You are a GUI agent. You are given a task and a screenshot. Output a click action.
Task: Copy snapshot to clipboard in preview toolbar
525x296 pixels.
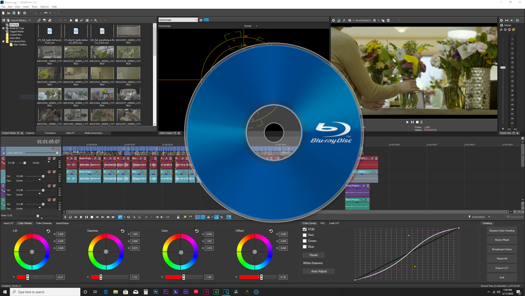click(383, 21)
